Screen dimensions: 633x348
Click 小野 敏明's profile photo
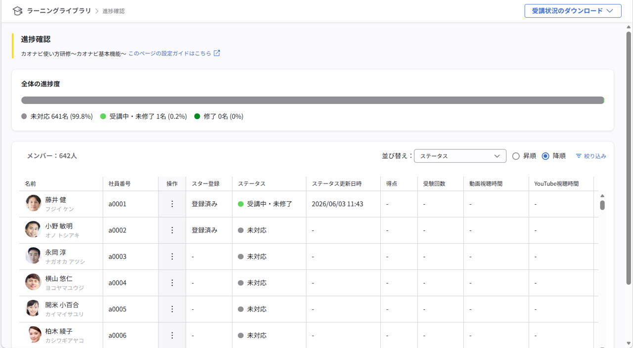pyautogui.click(x=33, y=229)
